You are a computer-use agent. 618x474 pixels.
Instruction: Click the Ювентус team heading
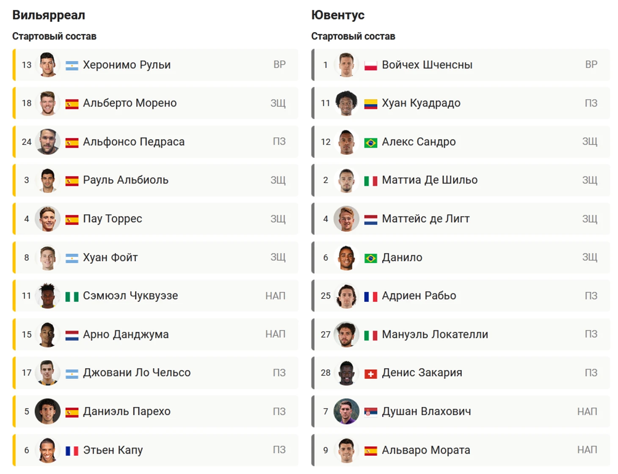tap(338, 15)
